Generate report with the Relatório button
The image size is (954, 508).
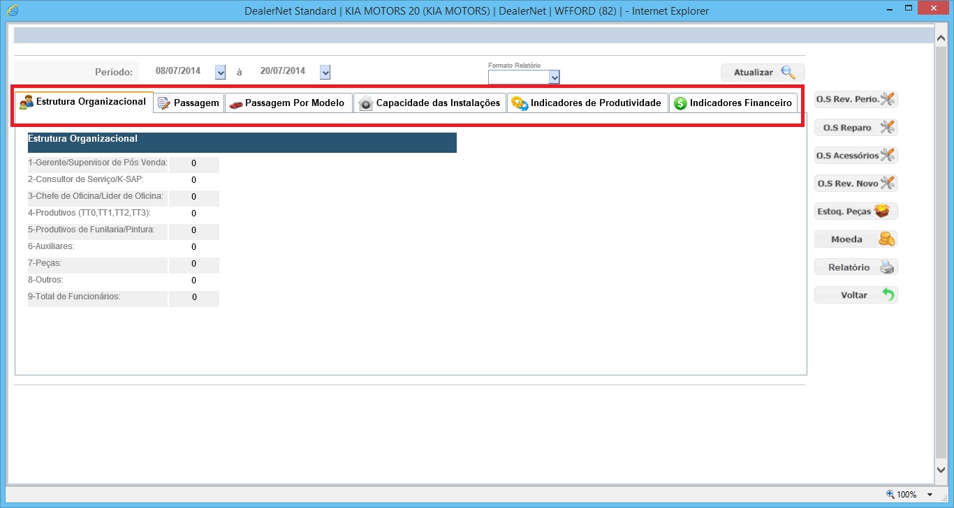pyautogui.click(x=856, y=267)
